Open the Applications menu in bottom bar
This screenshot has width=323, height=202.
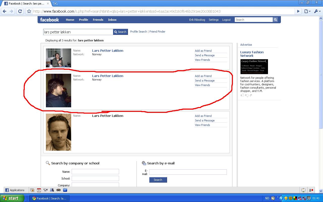15,190
